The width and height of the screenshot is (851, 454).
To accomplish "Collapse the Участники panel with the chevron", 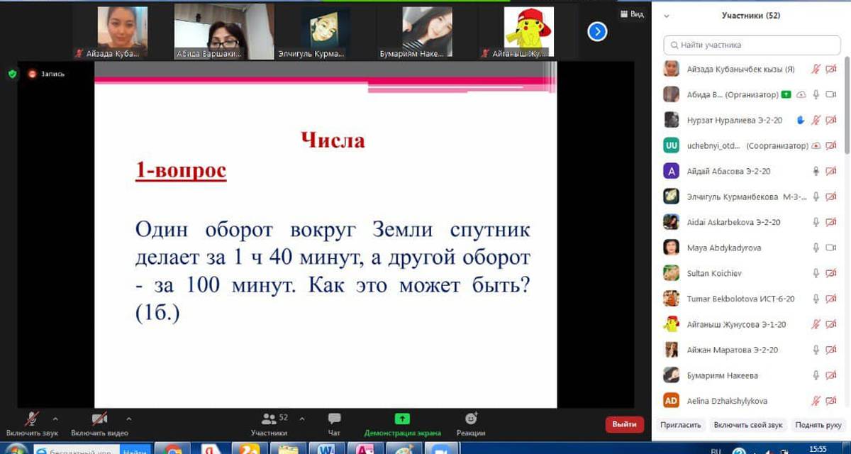I will pos(666,16).
